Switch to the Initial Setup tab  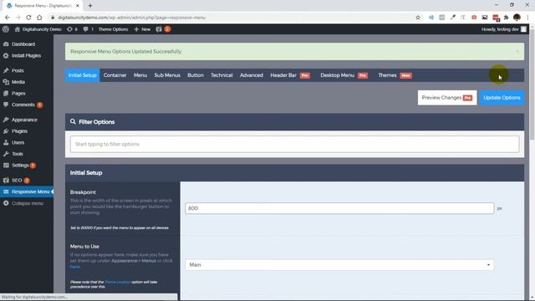coord(82,75)
